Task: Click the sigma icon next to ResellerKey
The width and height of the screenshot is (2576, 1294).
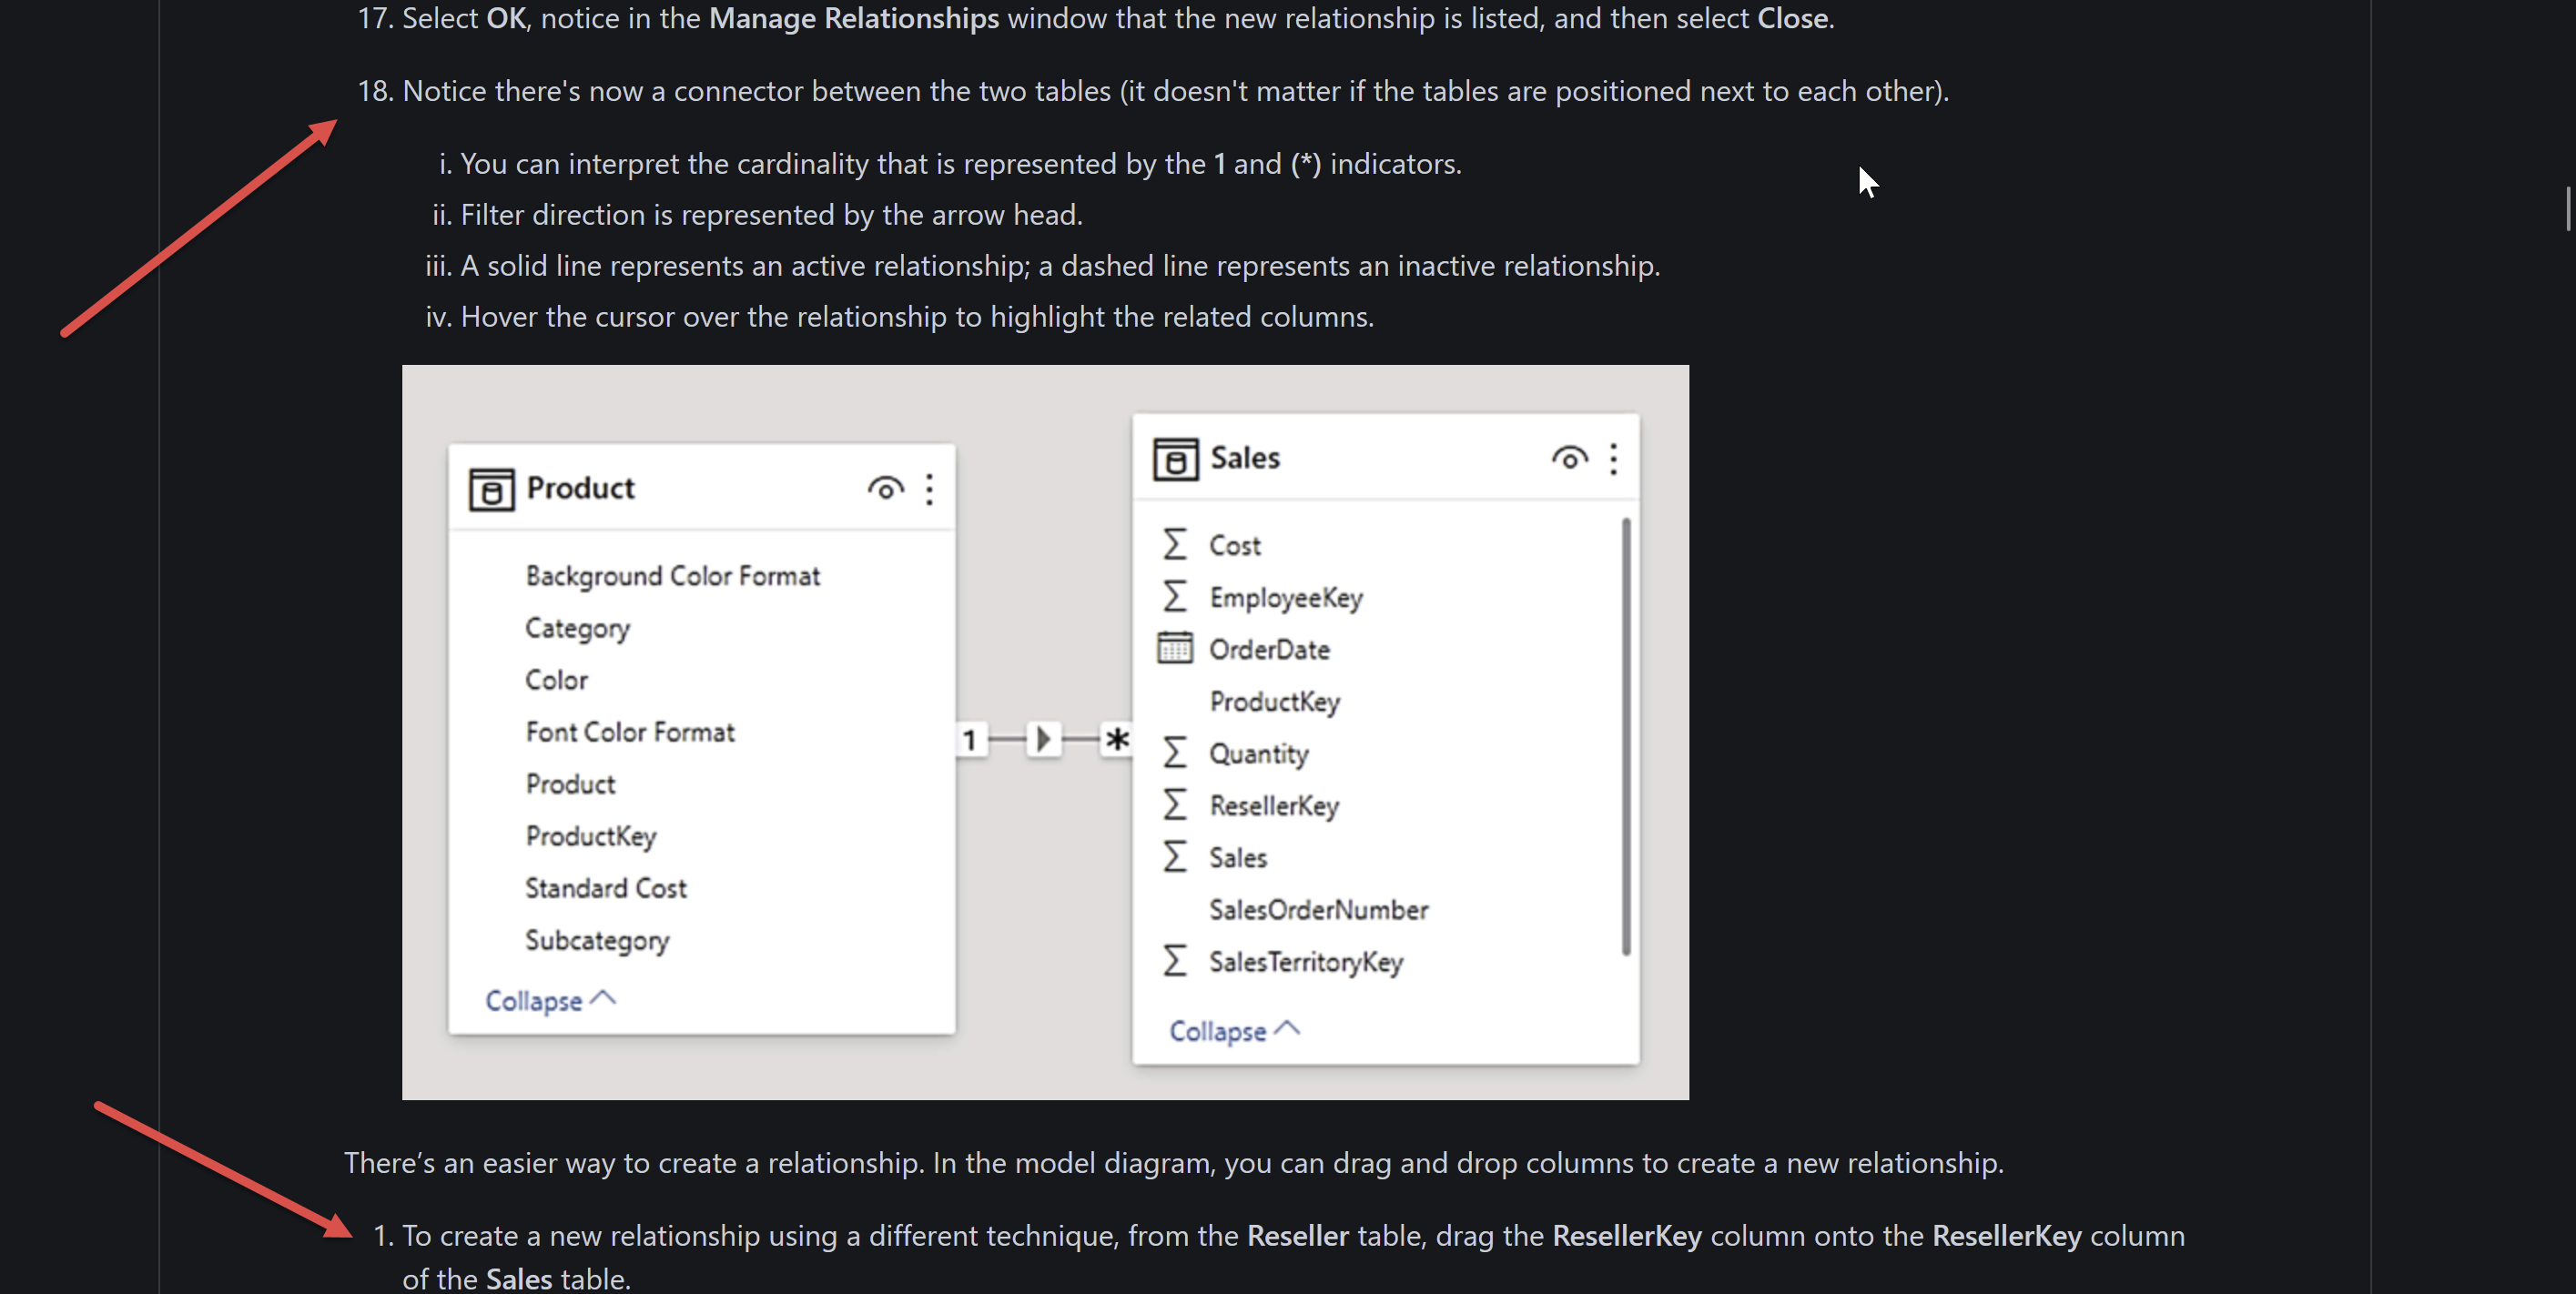Action: coord(1175,805)
